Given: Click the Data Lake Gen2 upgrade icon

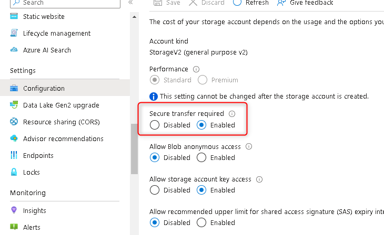Looking at the screenshot, I should click(x=14, y=105).
